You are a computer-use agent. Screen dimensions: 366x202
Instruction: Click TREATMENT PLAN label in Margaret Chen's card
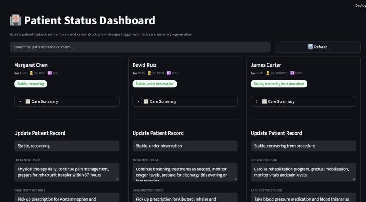pyautogui.click(x=27, y=160)
